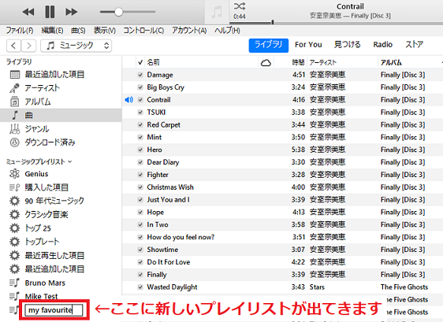Screen dimensions: 443x322
Task: Open the 編集(E) menu
Action: 52,30
